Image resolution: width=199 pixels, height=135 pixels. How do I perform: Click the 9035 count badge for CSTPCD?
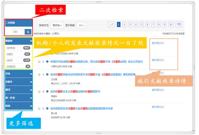[x=27, y=48]
